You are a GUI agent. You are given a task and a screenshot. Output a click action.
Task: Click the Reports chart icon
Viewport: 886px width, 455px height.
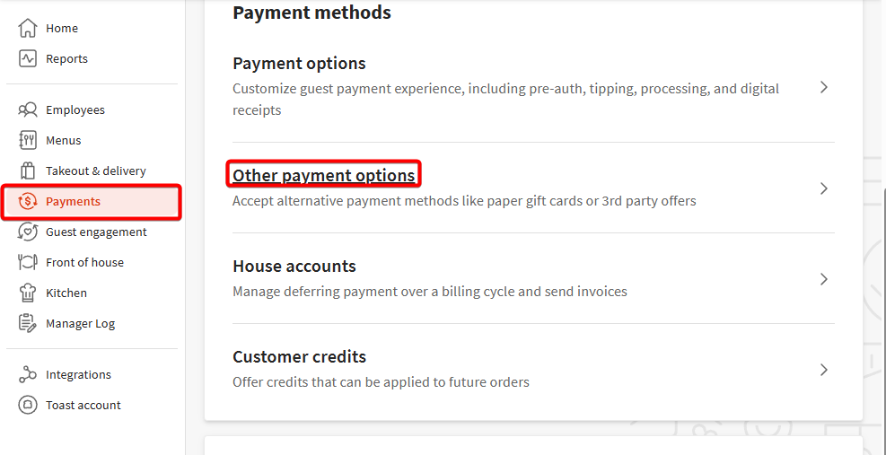[28, 58]
